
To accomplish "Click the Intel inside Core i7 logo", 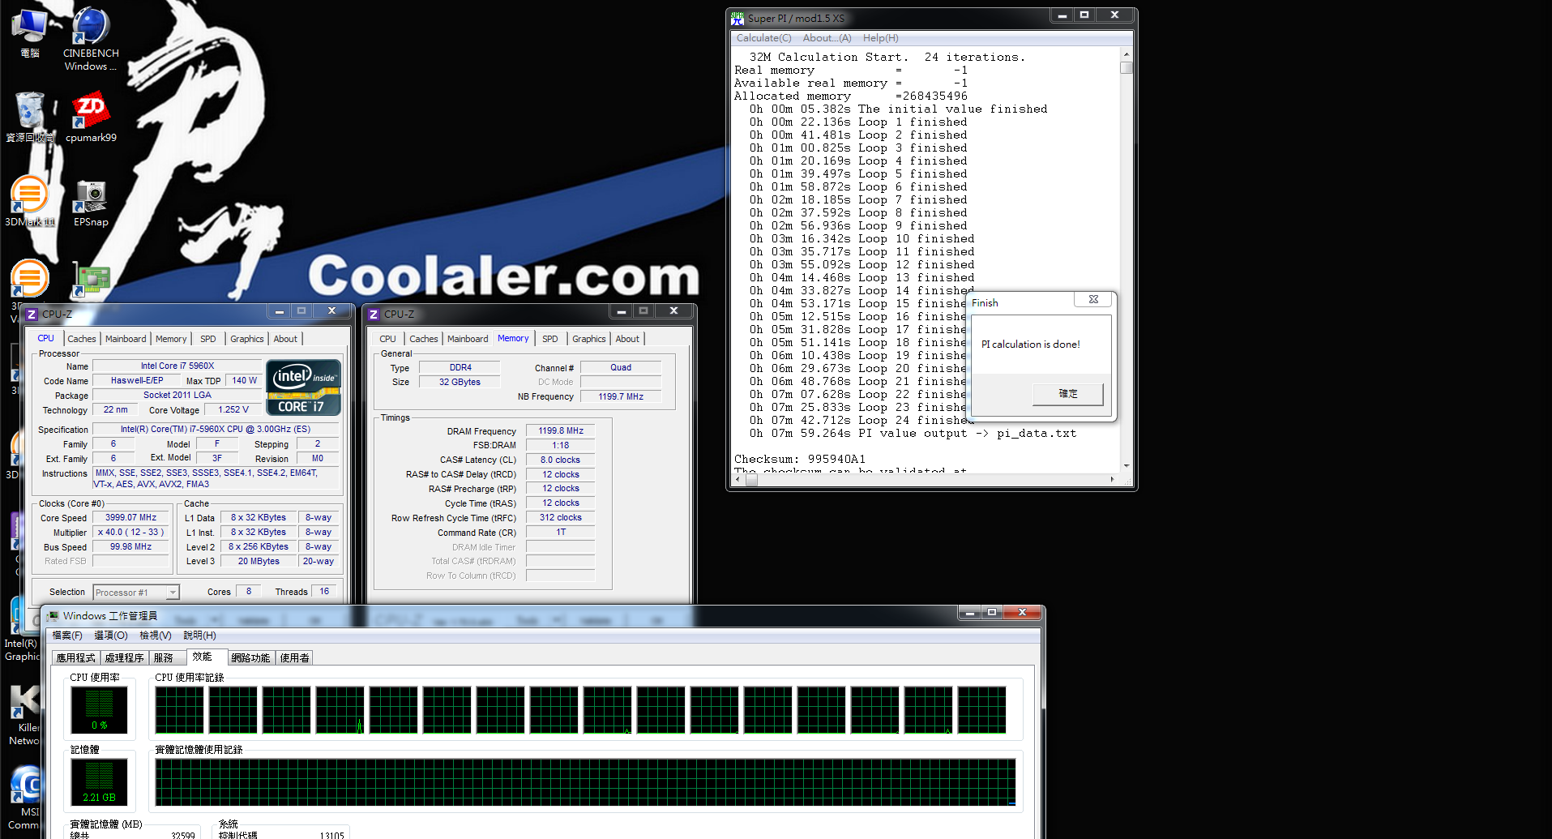I will coord(303,387).
